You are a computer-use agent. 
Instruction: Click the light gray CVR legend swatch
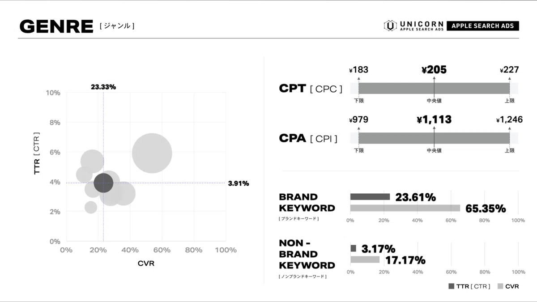point(500,286)
